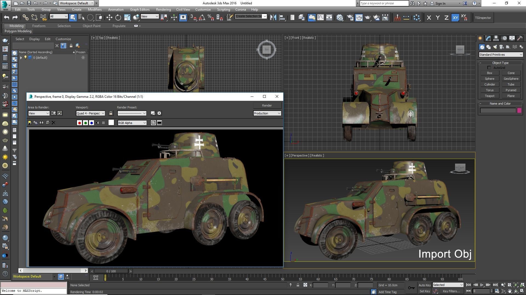Open the Render Preset dropdown
Screen dimensions: 526x295
[x=132, y=113]
